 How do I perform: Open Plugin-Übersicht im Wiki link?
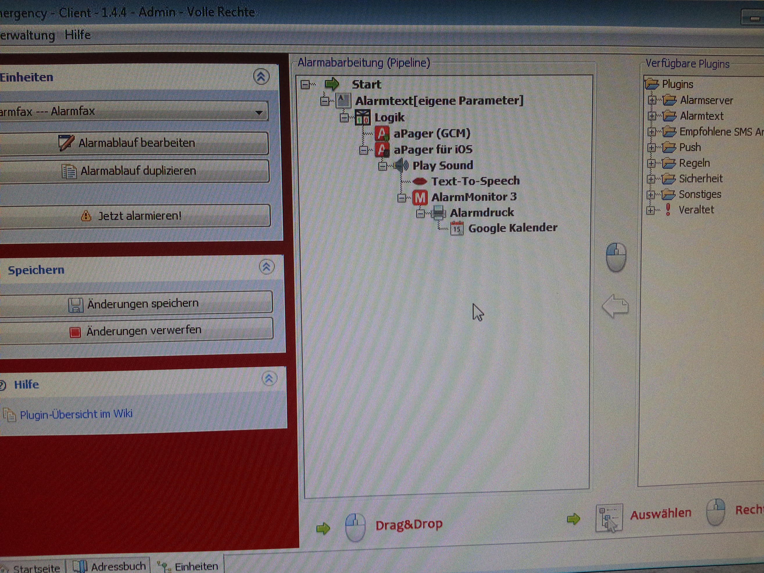point(76,414)
